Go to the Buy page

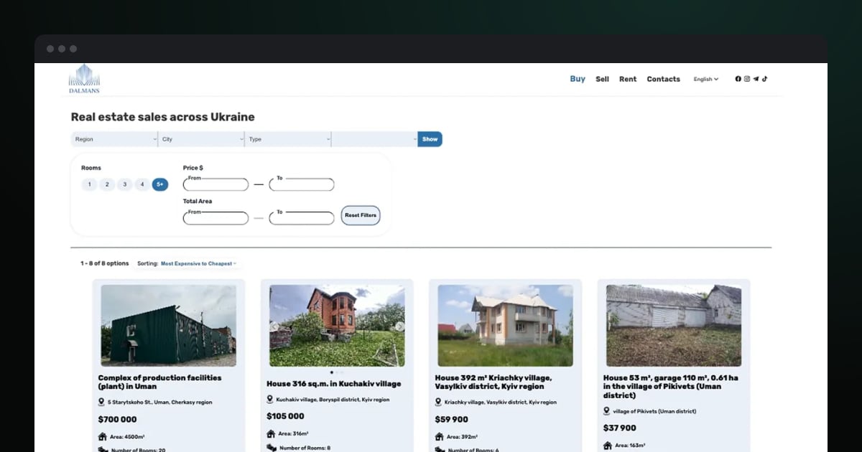tap(578, 79)
